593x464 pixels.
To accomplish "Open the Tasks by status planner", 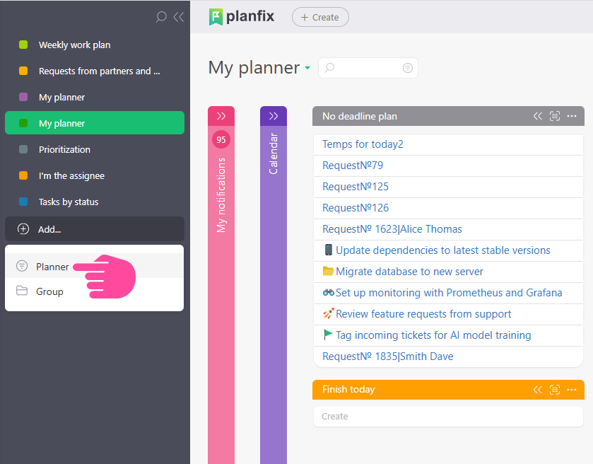I will click(x=69, y=202).
